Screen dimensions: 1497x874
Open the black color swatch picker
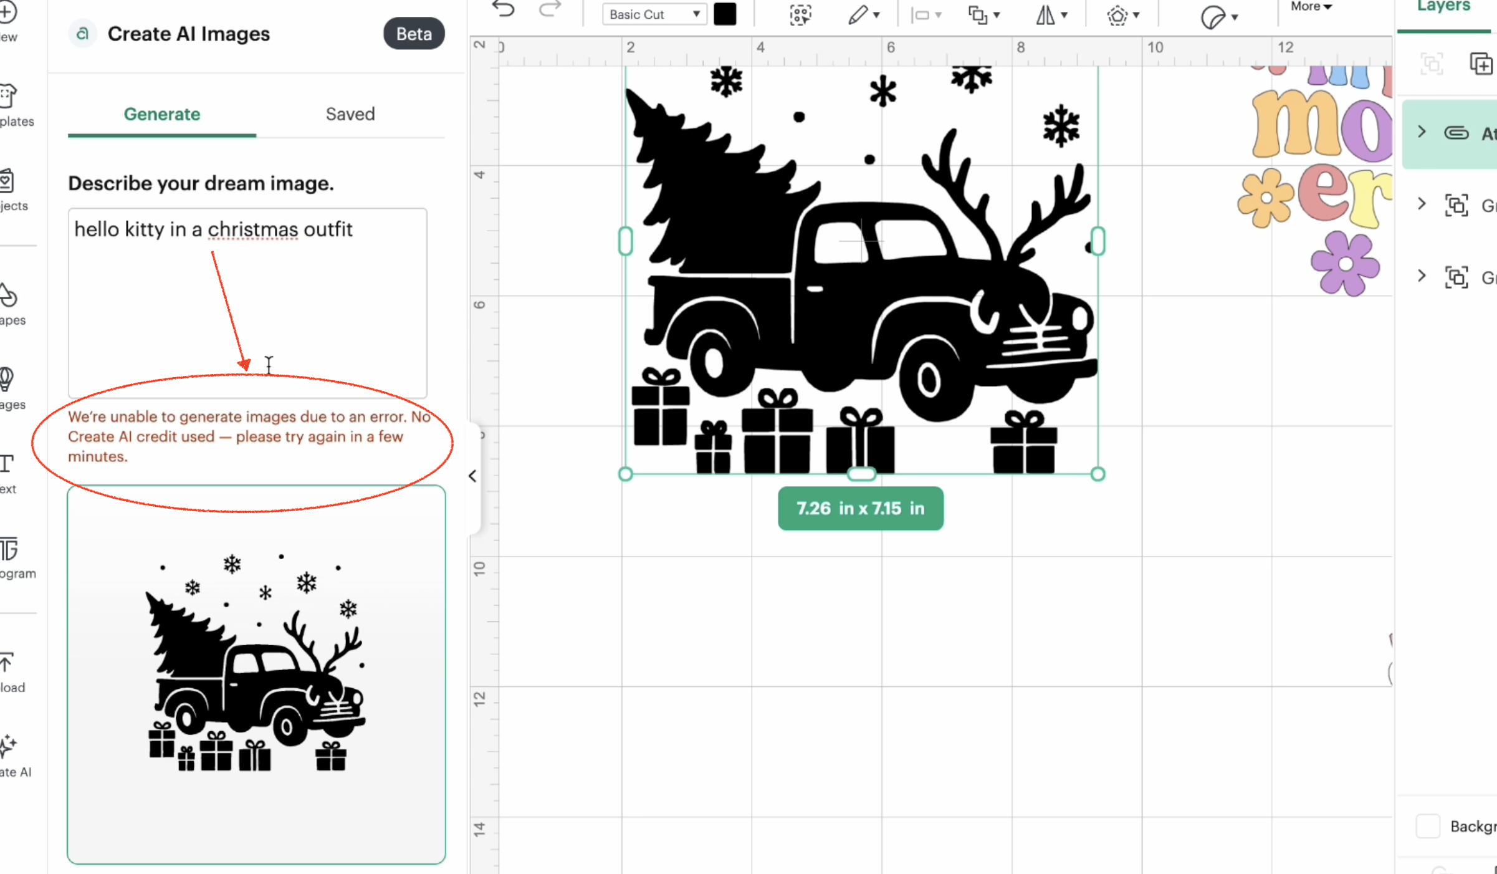pos(725,14)
